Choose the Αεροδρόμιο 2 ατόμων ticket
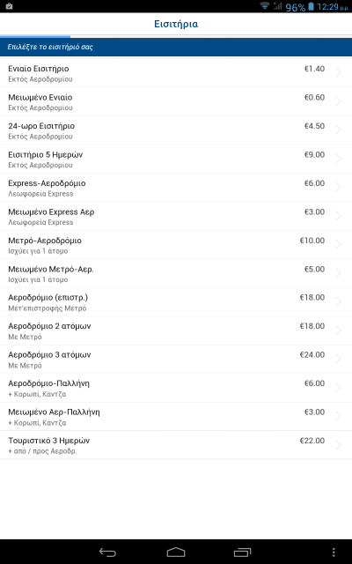Image resolution: width=352 pixels, height=564 pixels. pos(176,331)
